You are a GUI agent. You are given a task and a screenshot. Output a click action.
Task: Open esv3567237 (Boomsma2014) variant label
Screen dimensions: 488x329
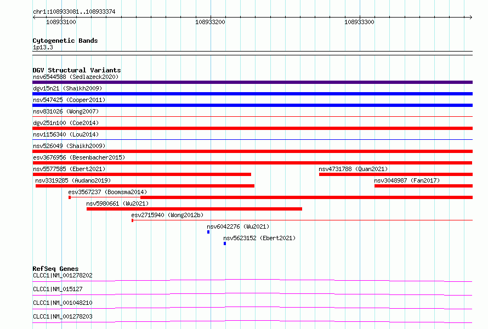coord(107,192)
